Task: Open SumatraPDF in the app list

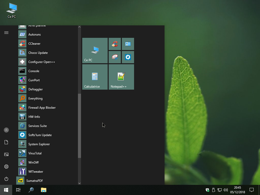Action: (x=46, y=181)
